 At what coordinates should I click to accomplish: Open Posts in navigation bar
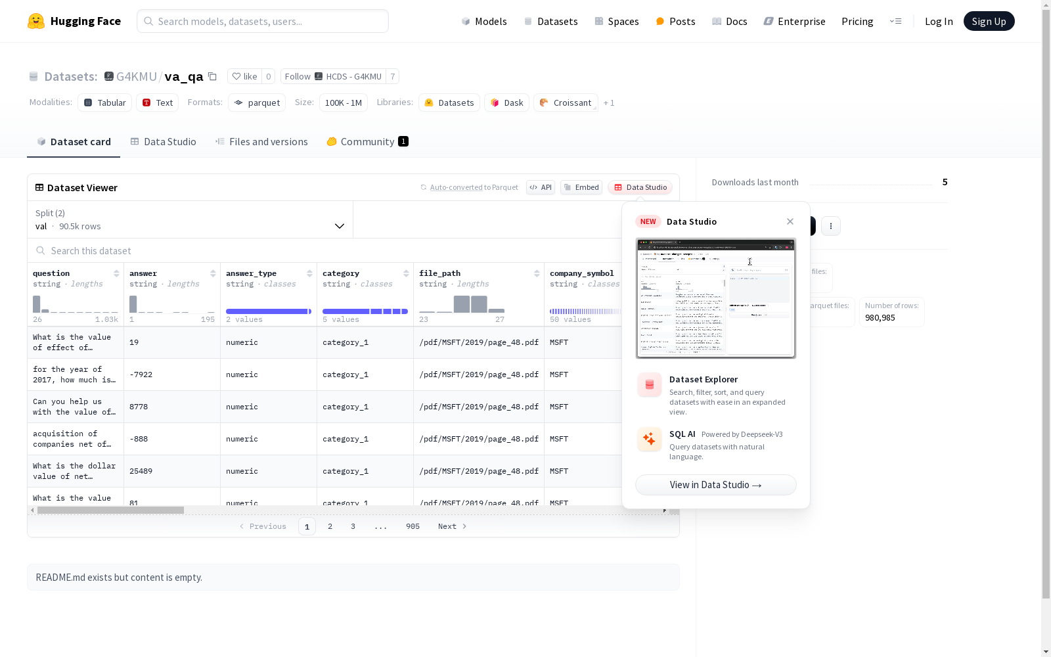[675, 21]
